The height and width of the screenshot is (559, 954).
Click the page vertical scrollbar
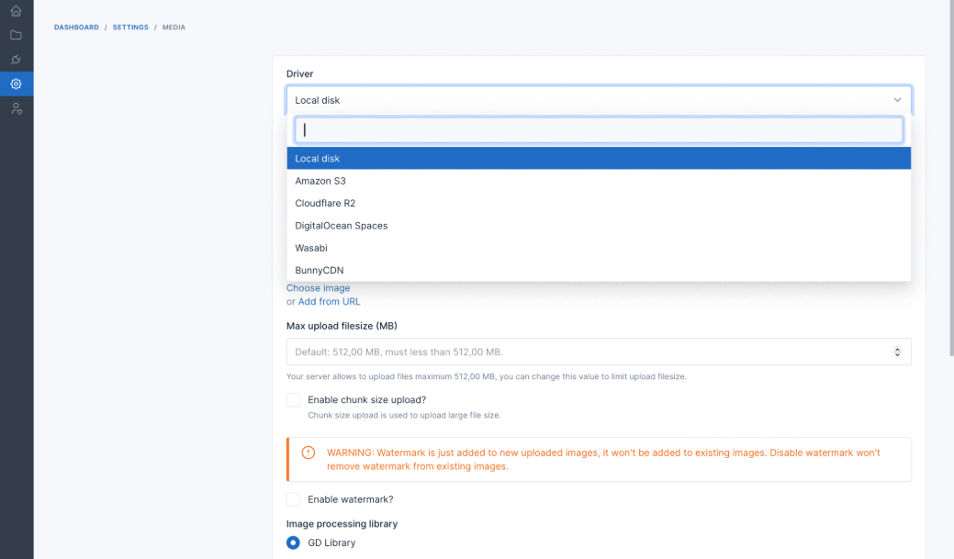(x=951, y=178)
